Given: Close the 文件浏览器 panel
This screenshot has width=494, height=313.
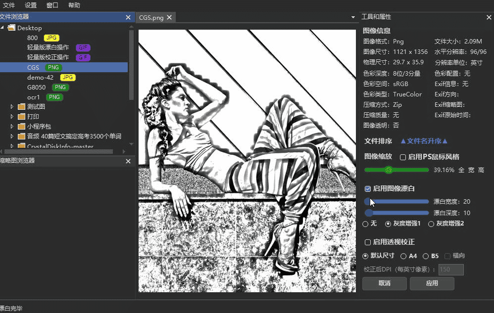Looking at the screenshot, I should (x=128, y=17).
